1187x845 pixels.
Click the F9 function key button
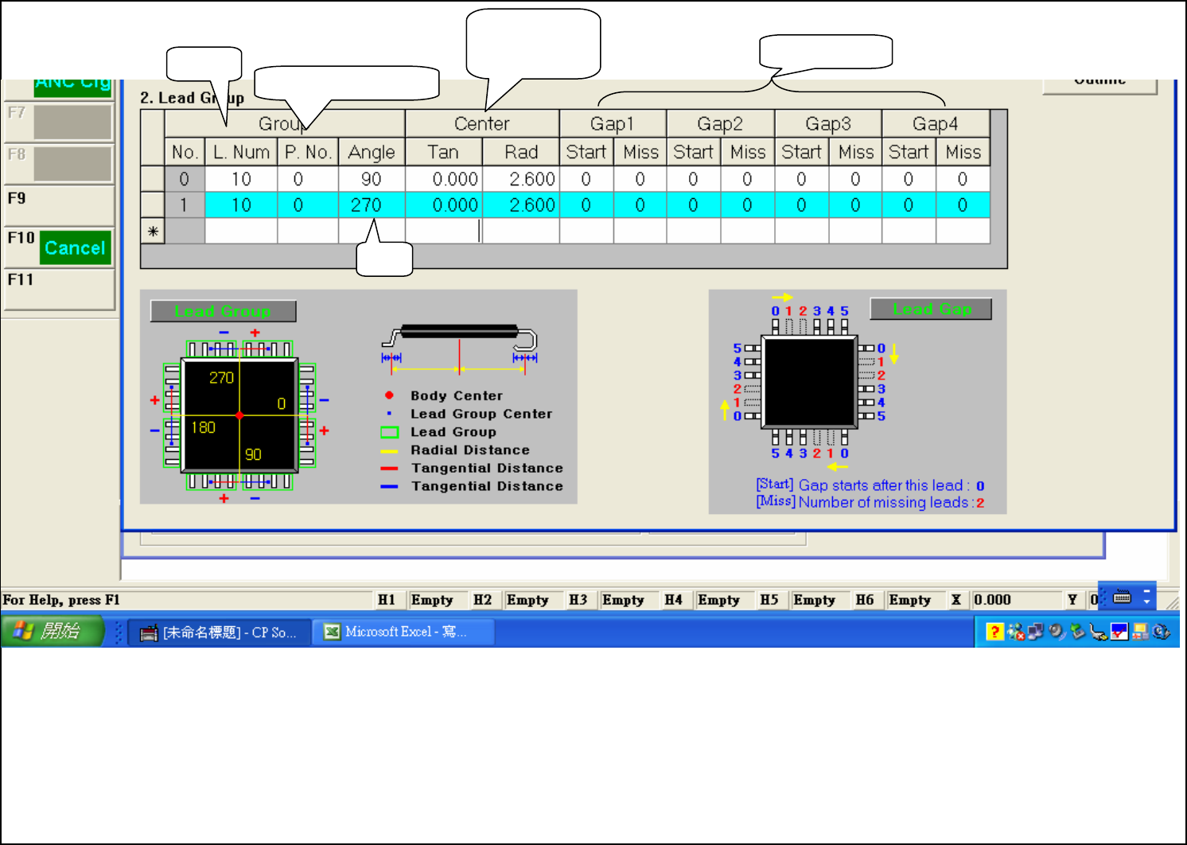[60, 206]
